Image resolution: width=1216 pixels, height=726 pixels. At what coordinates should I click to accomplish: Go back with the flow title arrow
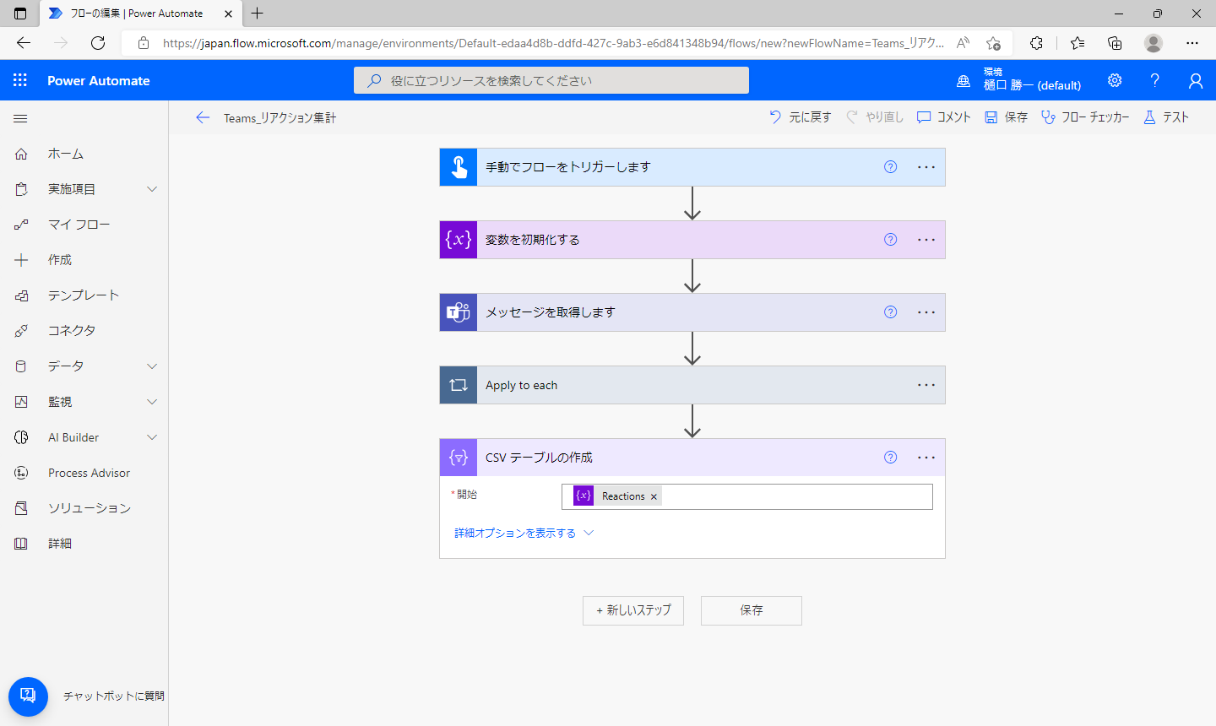[x=203, y=117]
